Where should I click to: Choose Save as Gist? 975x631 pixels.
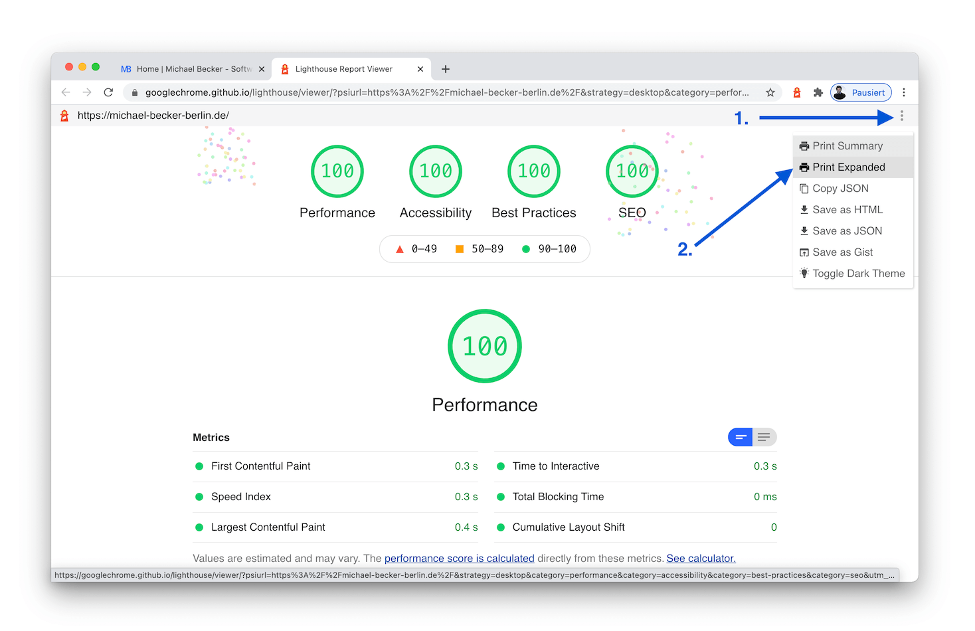tap(853, 252)
